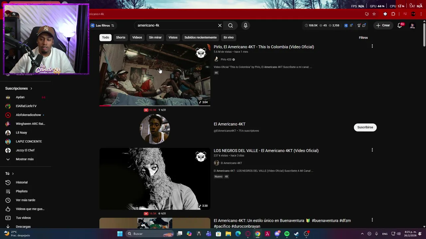This screenshot has height=239, width=426.
Task: Click the Windows taskbar Buscar field
Action: [150, 234]
